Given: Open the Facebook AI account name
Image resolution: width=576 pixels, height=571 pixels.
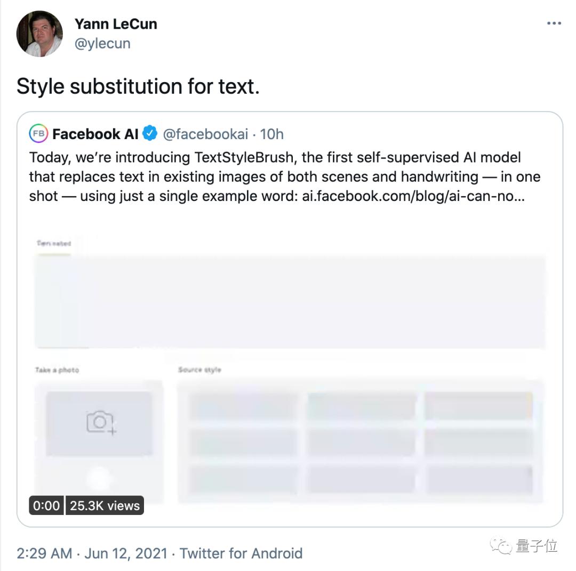Looking at the screenshot, I should pyautogui.click(x=95, y=134).
